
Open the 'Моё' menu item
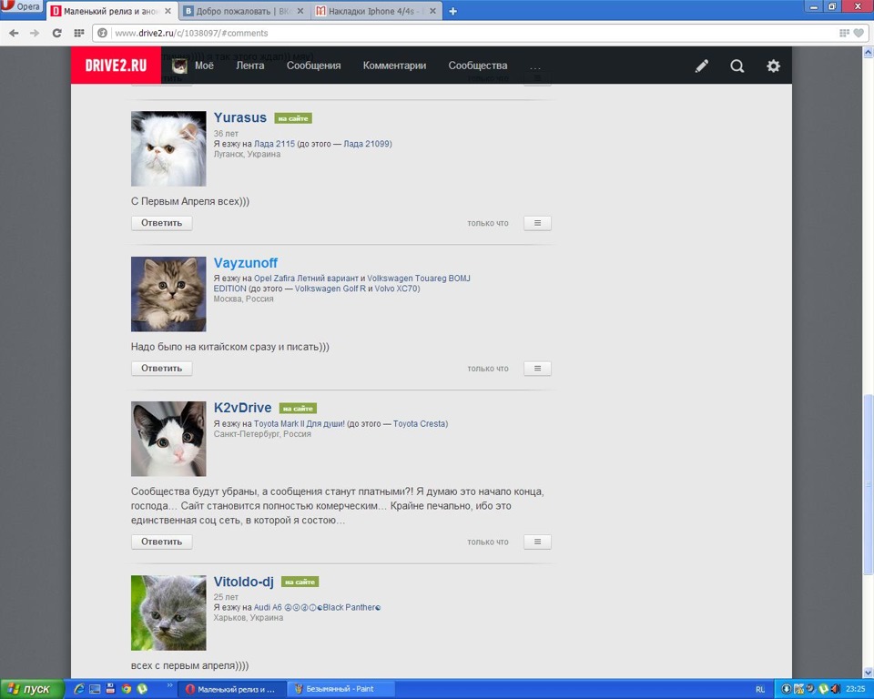tap(204, 66)
